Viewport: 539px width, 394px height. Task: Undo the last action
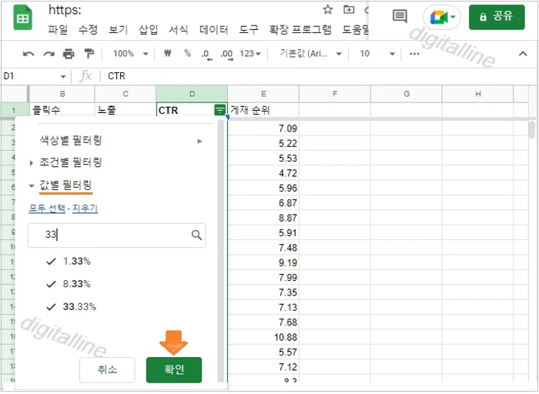[x=28, y=54]
